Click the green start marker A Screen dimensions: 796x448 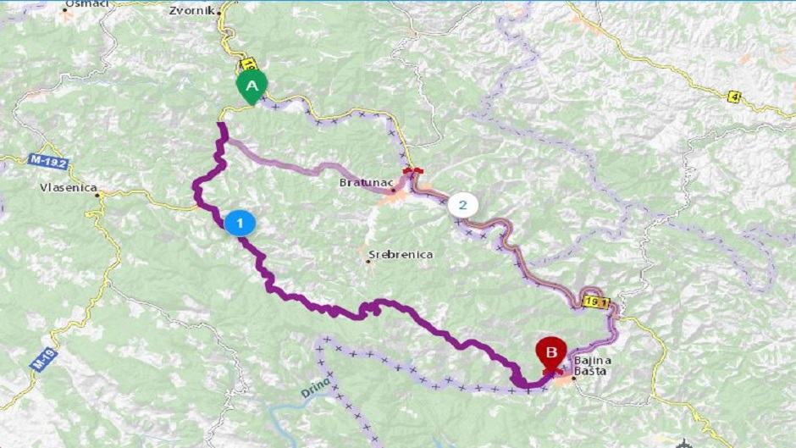pyautogui.click(x=252, y=87)
